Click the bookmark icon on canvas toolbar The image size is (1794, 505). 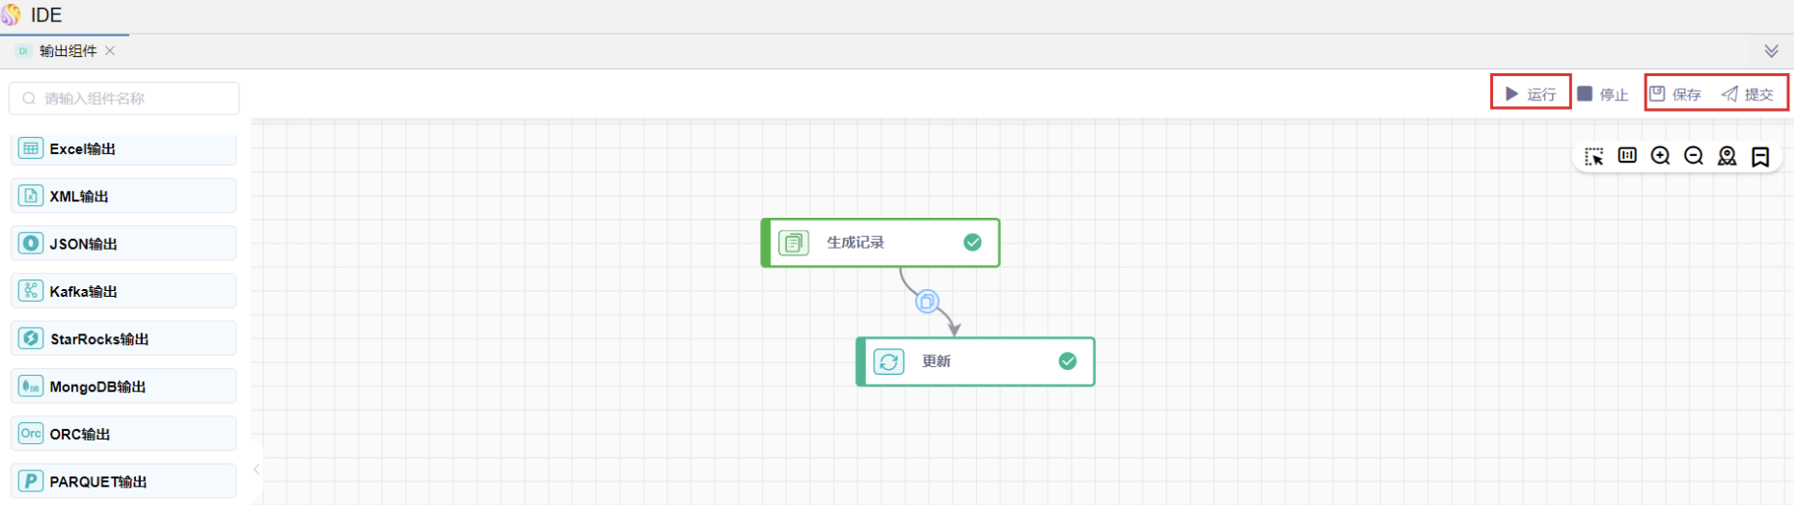point(1760,156)
